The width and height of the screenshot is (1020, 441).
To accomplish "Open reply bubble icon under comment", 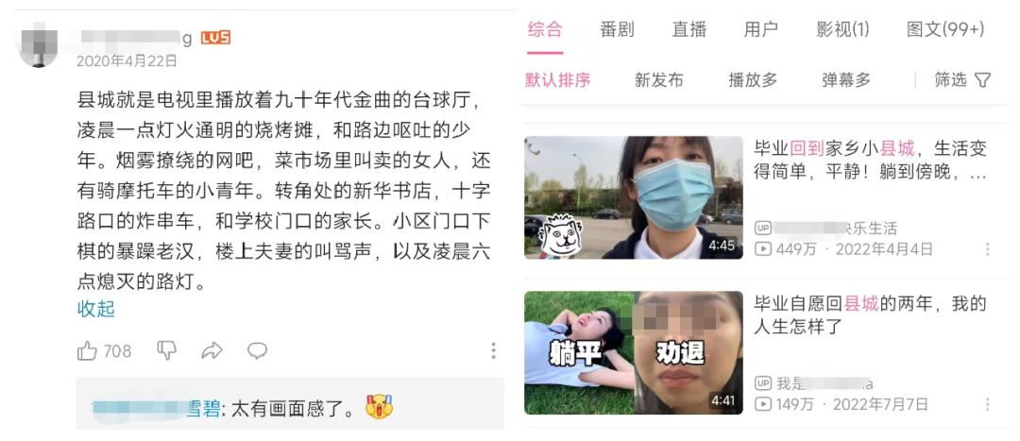I will pyautogui.click(x=258, y=351).
